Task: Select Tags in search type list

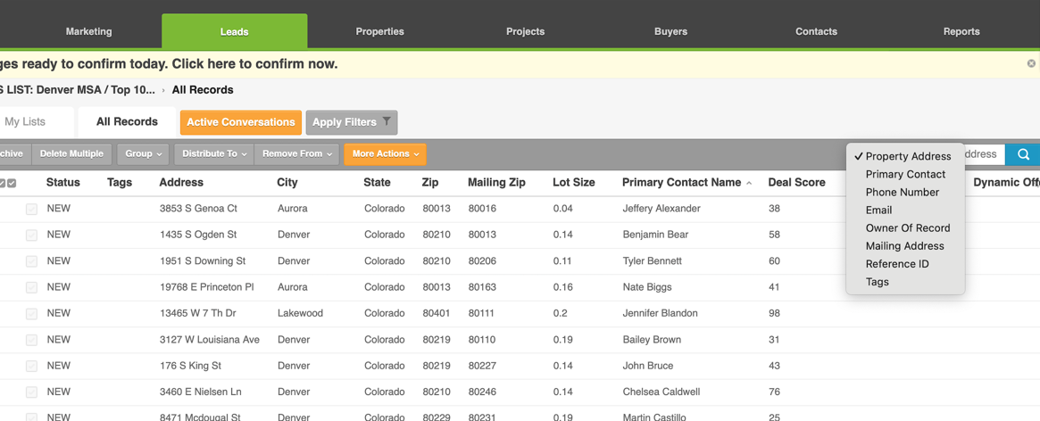Action: (905, 282)
